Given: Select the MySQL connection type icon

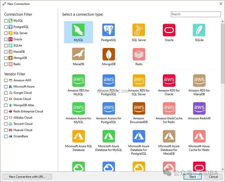Looking at the screenshot, I should (x=78, y=30).
